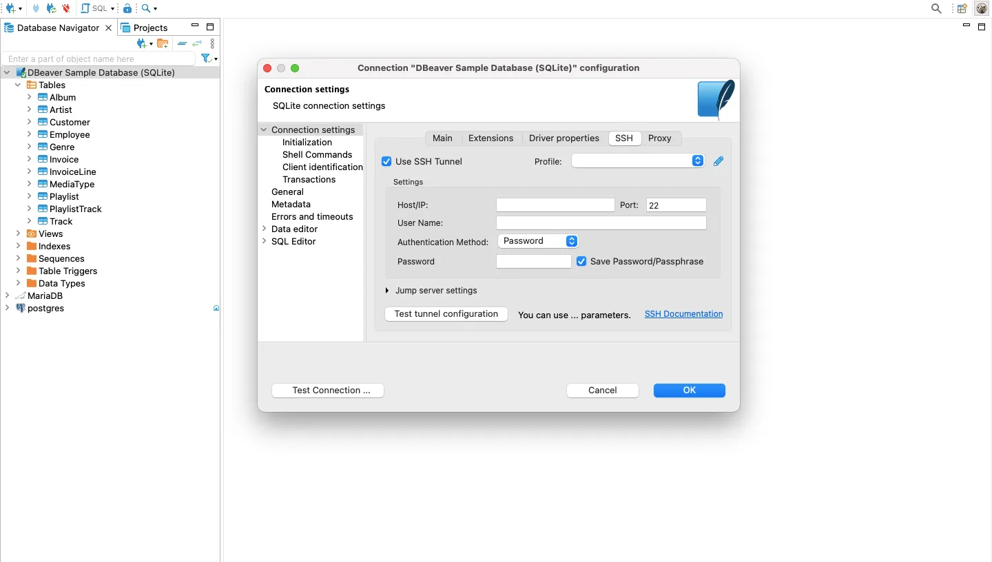
Task: Click the Host/IP input field
Action: (x=555, y=205)
